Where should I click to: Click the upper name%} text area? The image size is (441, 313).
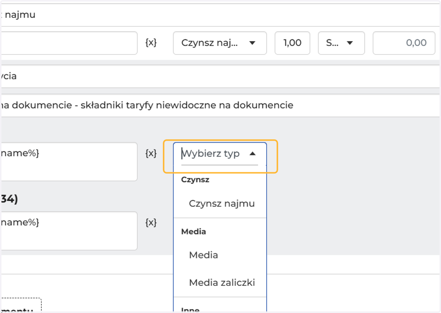(x=69, y=162)
